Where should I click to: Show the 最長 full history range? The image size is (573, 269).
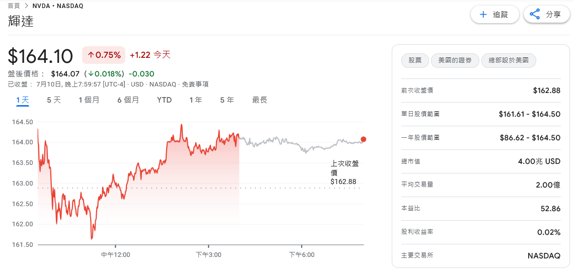click(260, 100)
